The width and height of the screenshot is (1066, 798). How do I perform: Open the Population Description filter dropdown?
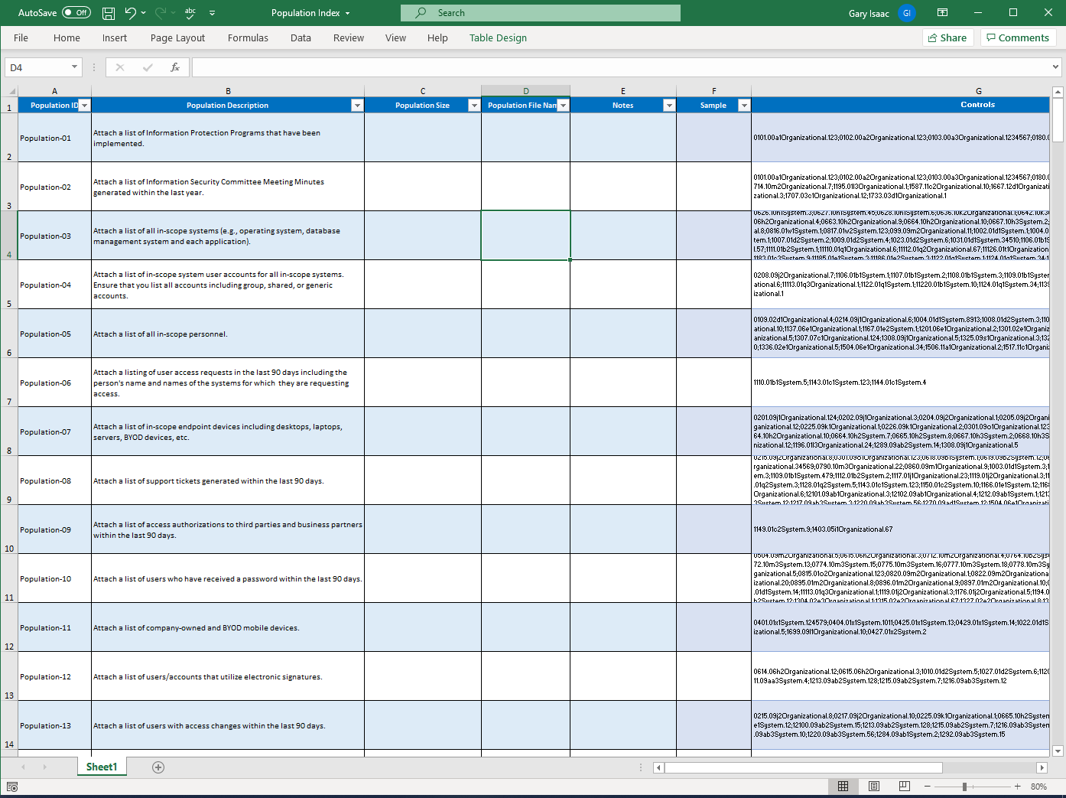(x=357, y=106)
